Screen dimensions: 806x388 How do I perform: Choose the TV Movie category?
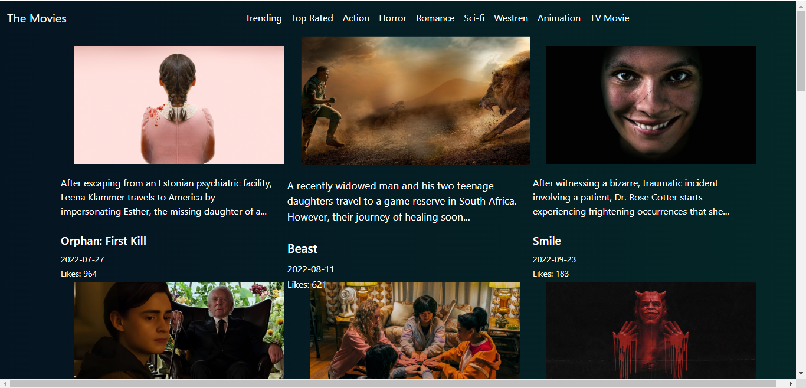(x=610, y=18)
